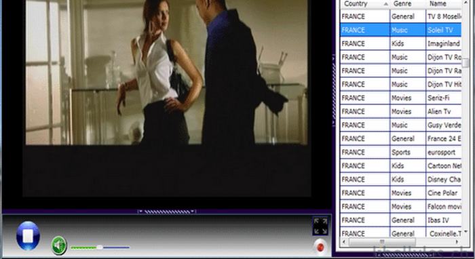
Task: Select the Disney Channel kids row
Action: point(401,180)
